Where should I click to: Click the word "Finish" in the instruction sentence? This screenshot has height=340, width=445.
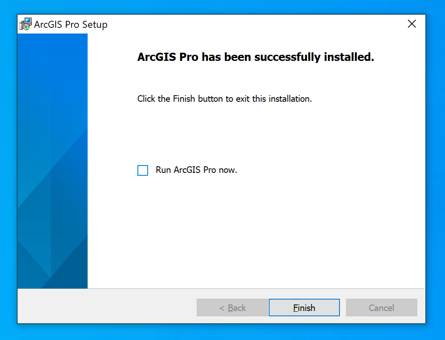pyautogui.click(x=184, y=99)
